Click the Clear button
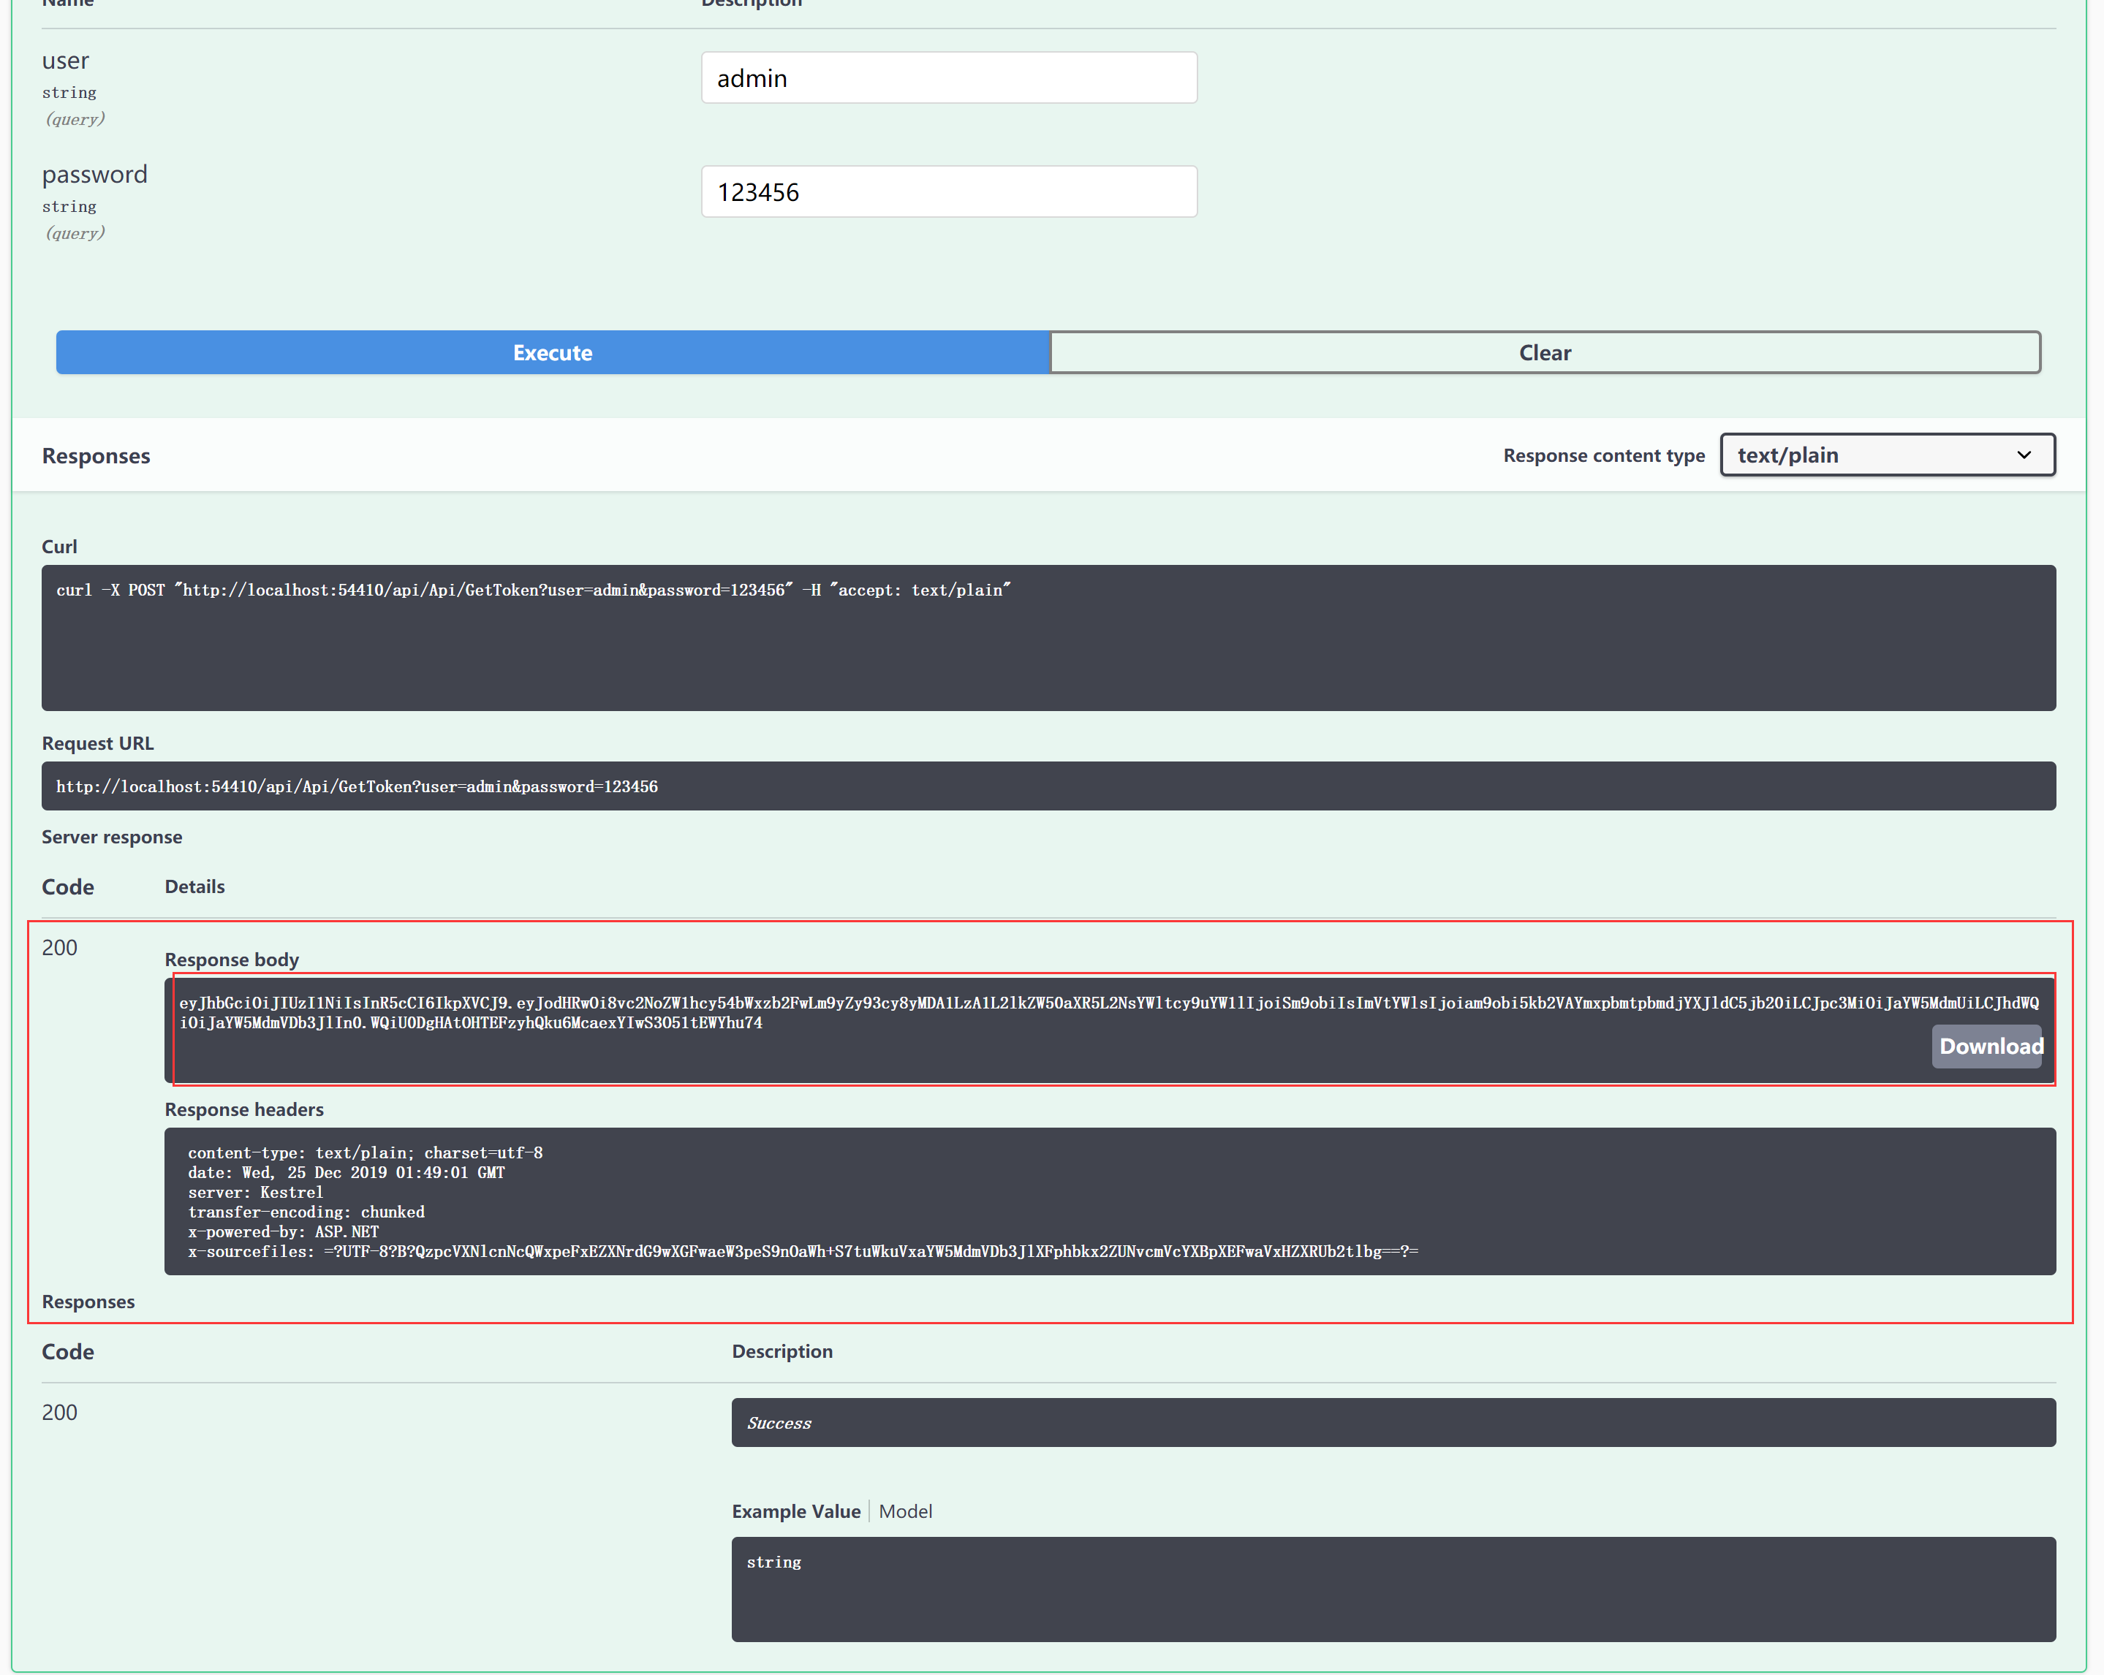 tap(1545, 352)
